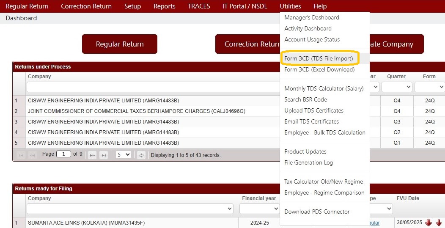The width and height of the screenshot is (445, 228).
Task: Click the page number input box
Action: 63,154
